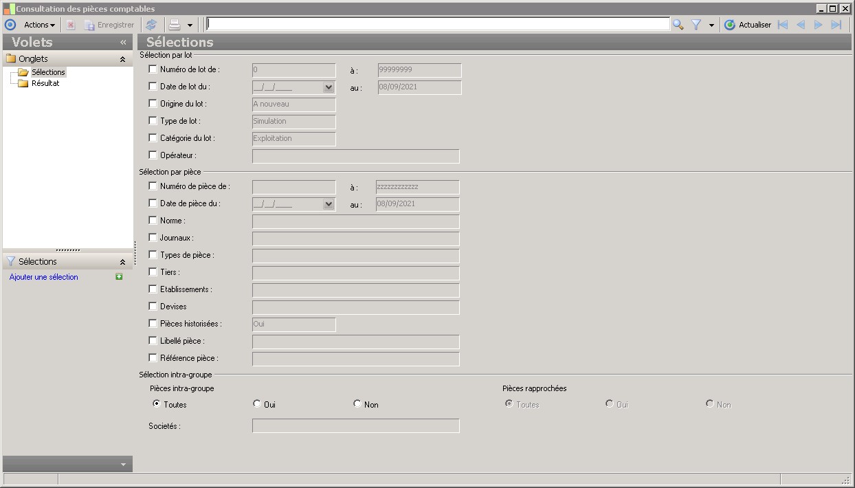Click the Origine du lot field showing A nouveau

pyautogui.click(x=294, y=104)
